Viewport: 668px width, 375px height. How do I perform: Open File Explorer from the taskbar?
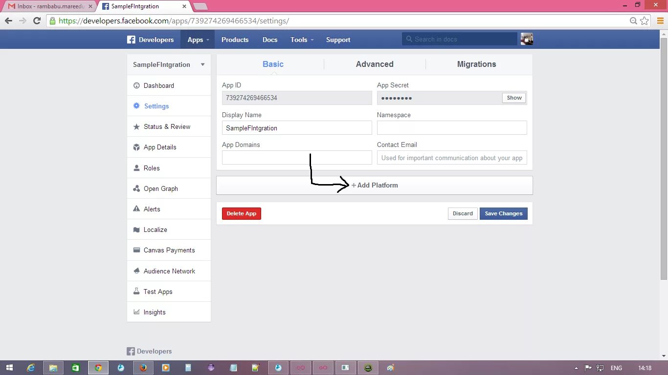[53, 368]
